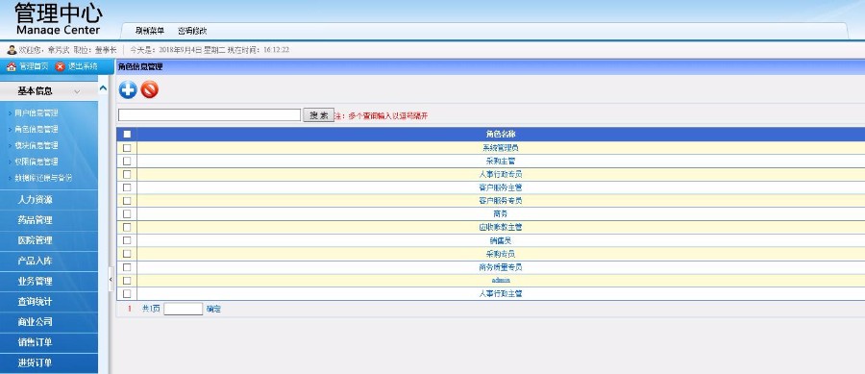
Task: Click 退出系统 to log out
Action: click(83, 66)
